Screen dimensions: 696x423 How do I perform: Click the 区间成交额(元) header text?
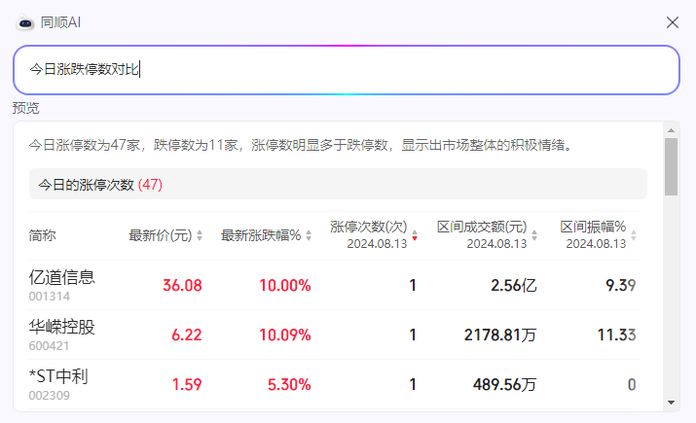click(x=482, y=227)
